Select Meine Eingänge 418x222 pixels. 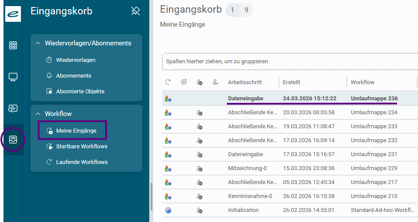click(x=76, y=131)
